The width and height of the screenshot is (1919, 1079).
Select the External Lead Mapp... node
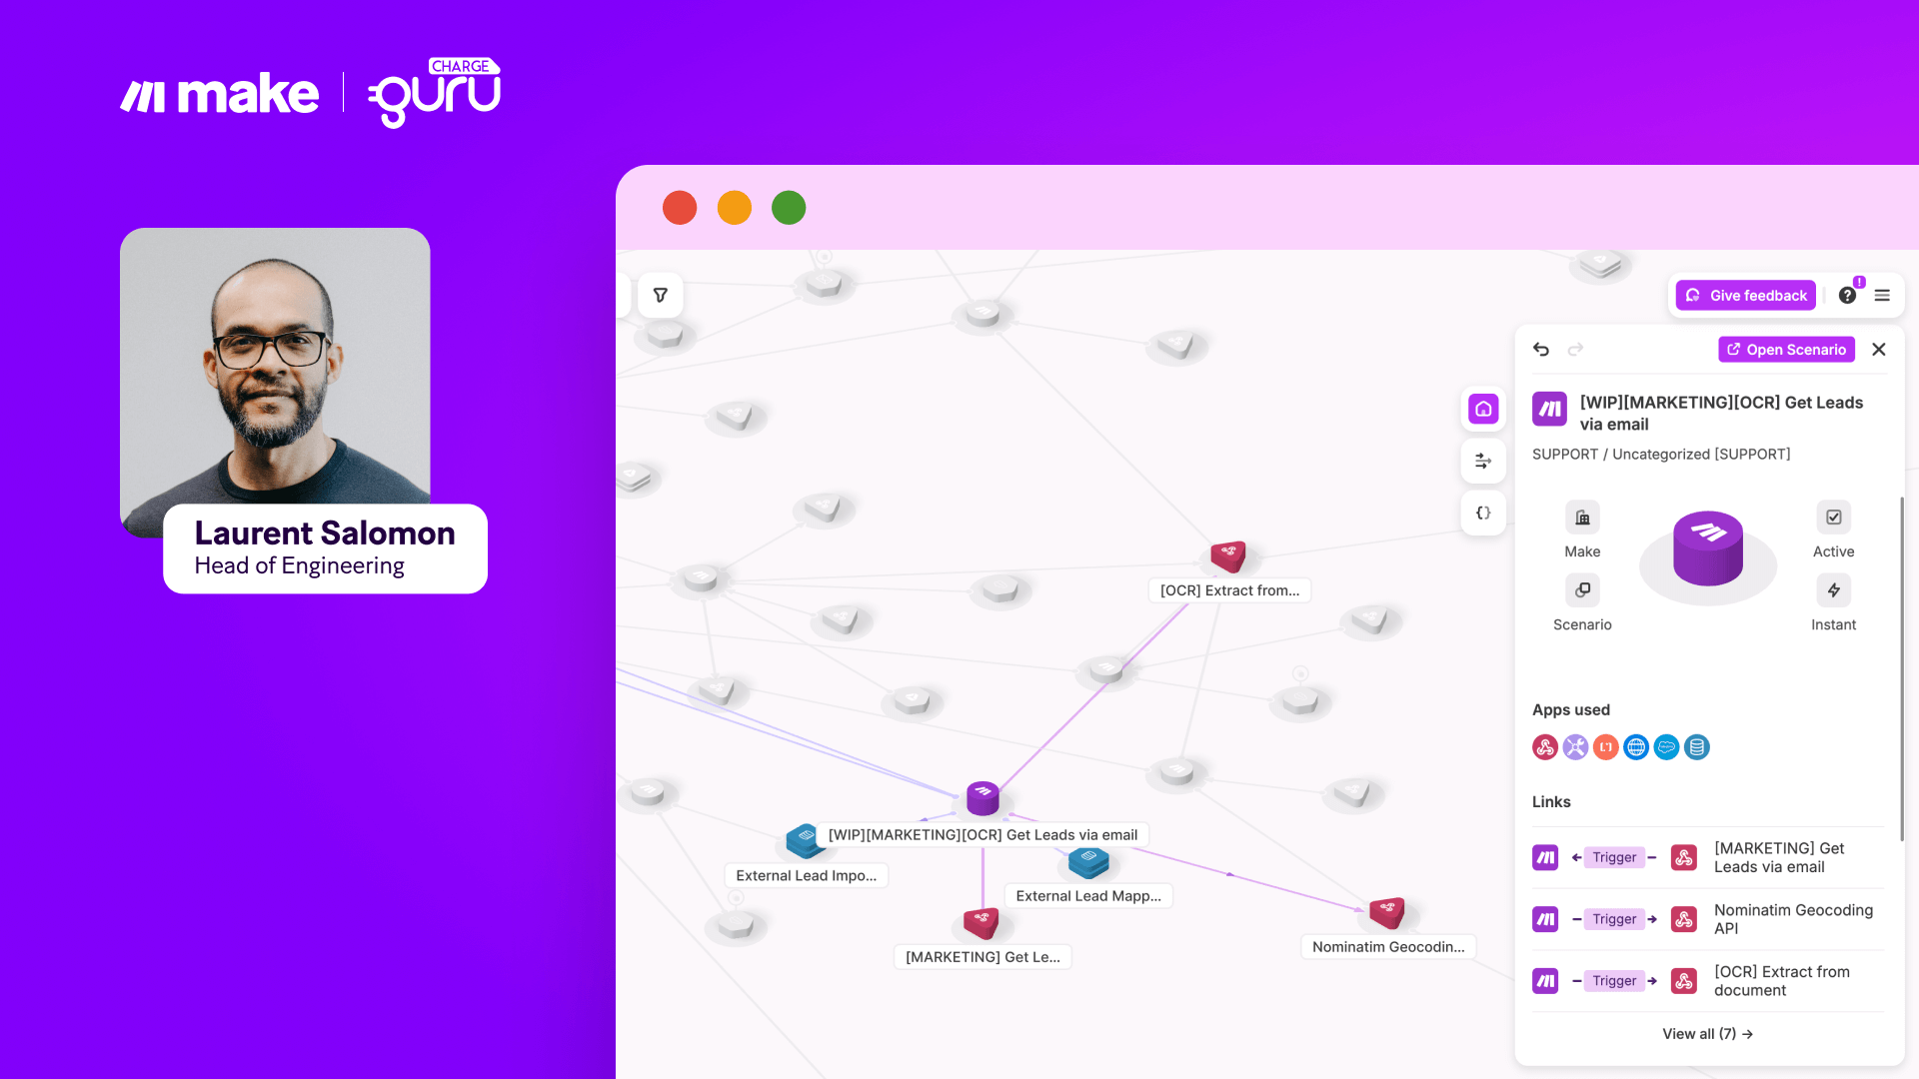pyautogui.click(x=1088, y=861)
